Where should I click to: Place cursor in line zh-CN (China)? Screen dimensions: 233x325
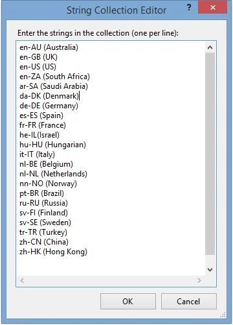tap(44, 242)
